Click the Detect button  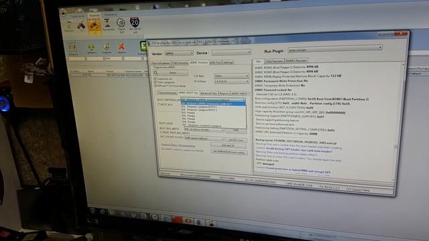171,73
